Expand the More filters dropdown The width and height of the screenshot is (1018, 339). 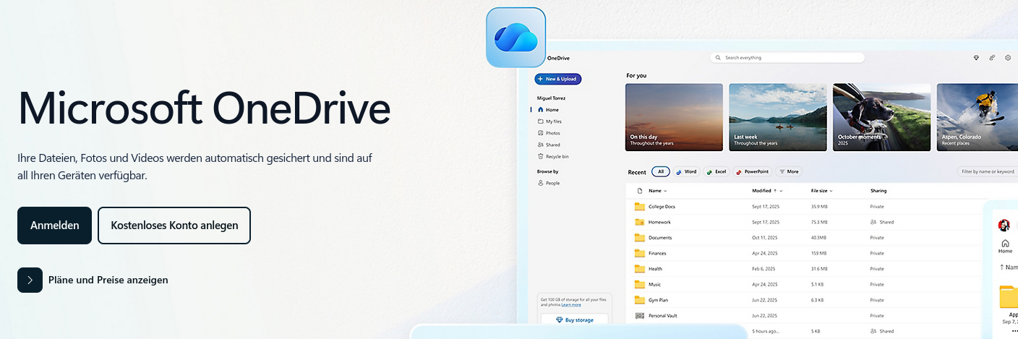coord(789,172)
